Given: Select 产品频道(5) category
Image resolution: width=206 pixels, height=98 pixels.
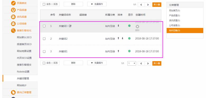Looking at the screenshot, I should click(x=175, y=16).
